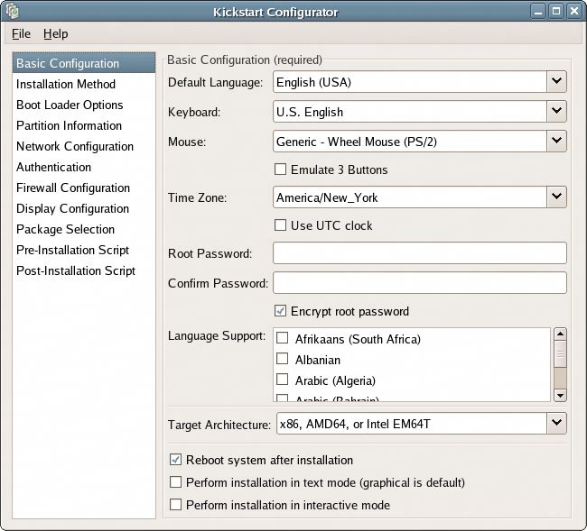
Task: Click the Root Password input field
Action: click(419, 253)
